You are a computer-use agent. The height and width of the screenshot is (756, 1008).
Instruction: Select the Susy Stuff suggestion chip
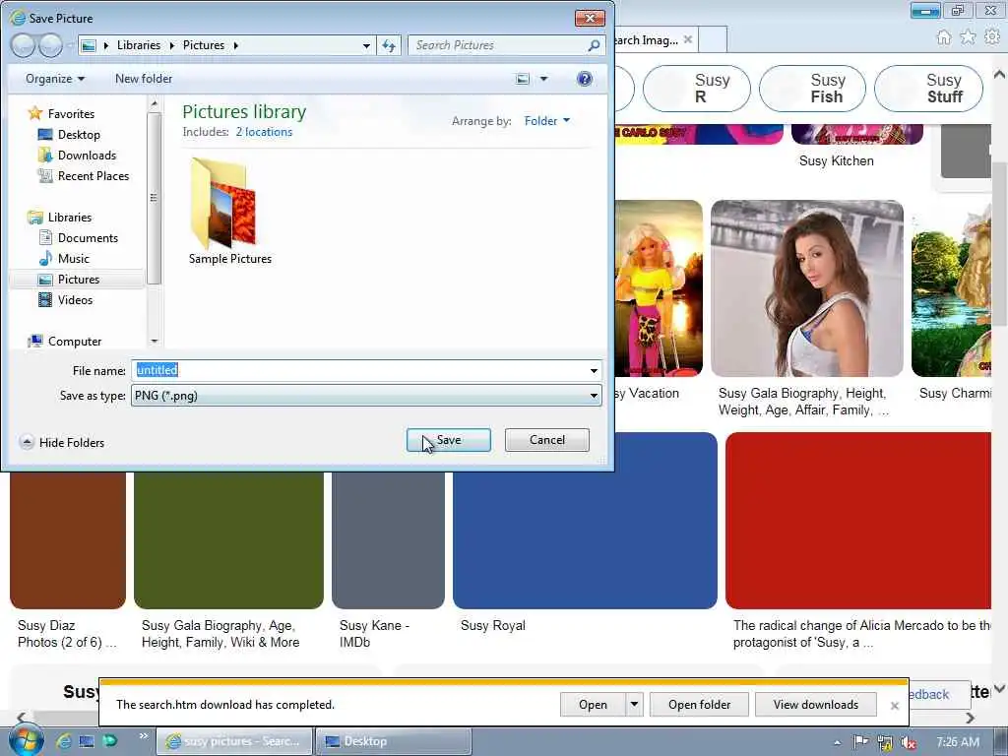point(928,89)
